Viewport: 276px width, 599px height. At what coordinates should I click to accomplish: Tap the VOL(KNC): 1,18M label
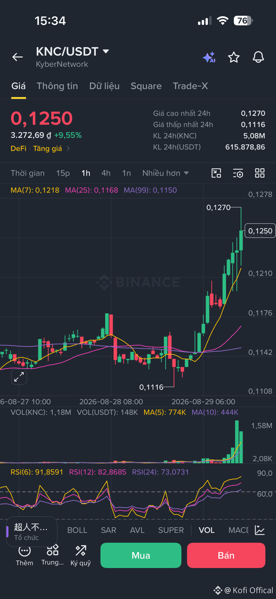(41, 412)
